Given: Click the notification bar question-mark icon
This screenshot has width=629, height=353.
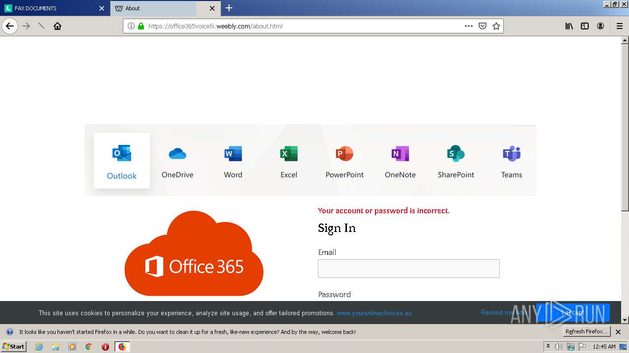Looking at the screenshot, I should coord(9,332).
